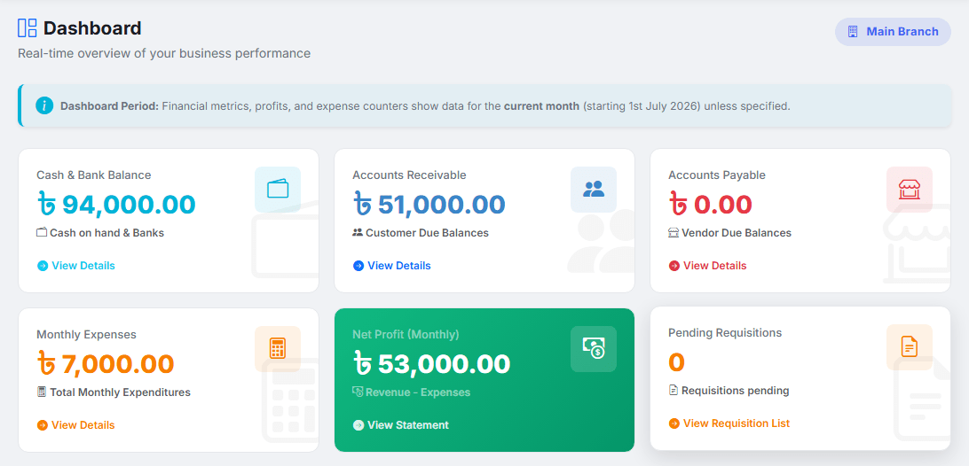Click small wallet icon next to Cash on hand & Banks
The height and width of the screenshot is (466, 969).
tap(42, 233)
